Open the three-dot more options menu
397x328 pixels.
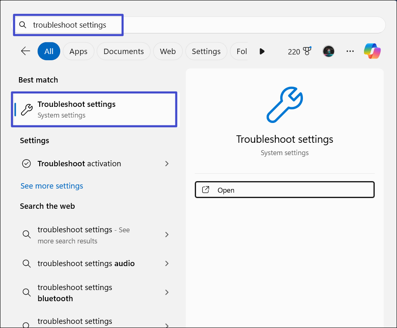350,52
